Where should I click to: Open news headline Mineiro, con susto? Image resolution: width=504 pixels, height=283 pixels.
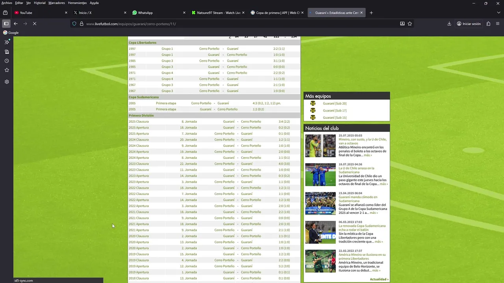point(363,141)
